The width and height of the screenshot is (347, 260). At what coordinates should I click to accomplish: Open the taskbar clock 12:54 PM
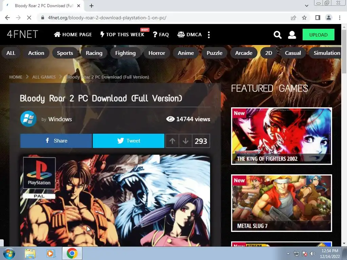click(x=330, y=254)
